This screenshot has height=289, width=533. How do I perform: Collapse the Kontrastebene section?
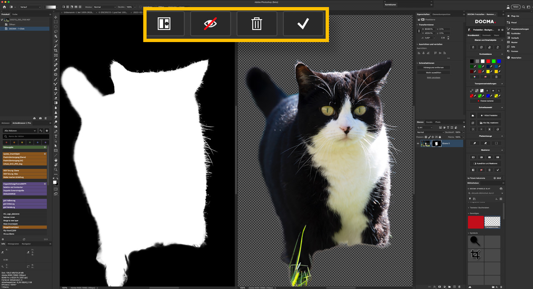[502, 54]
